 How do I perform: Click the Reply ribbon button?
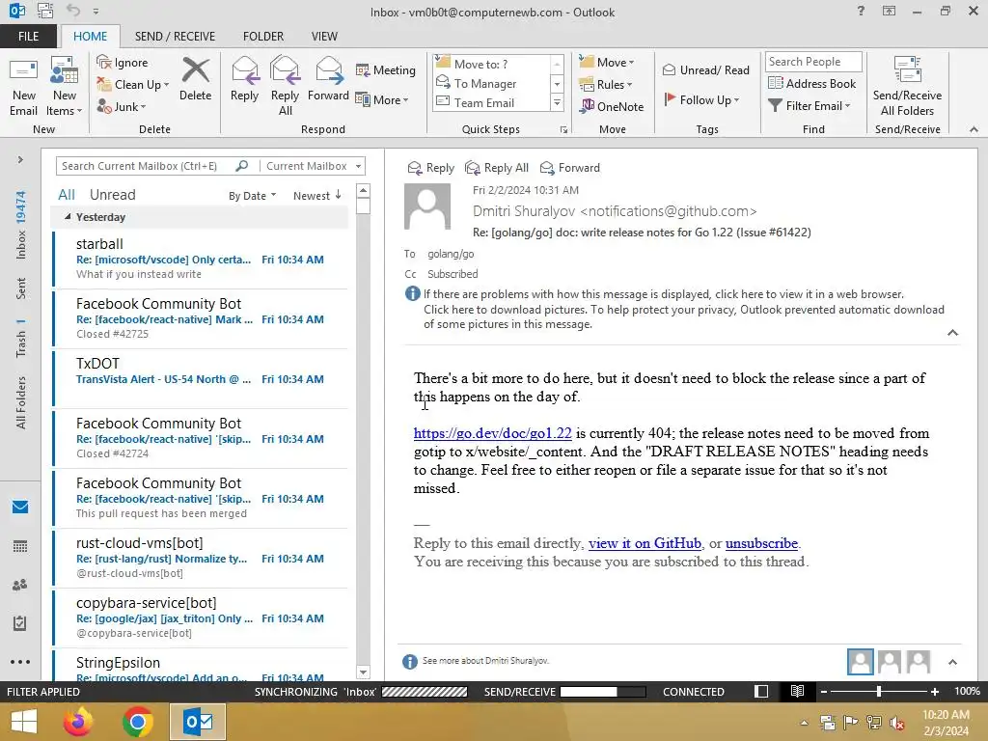tap(244, 79)
